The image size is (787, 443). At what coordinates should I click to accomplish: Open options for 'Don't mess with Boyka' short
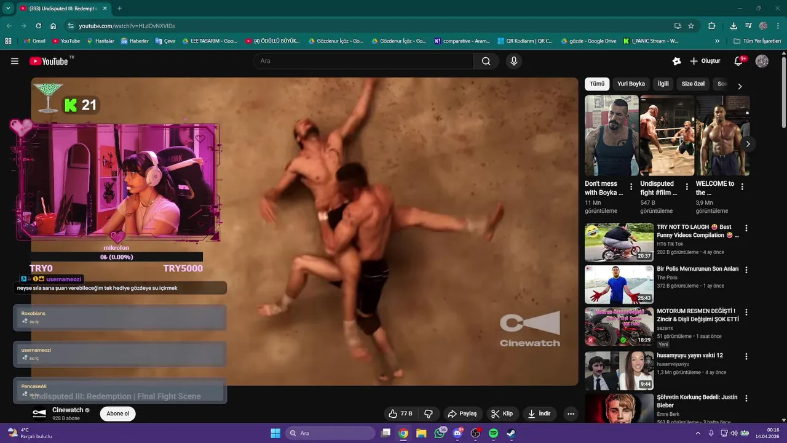coord(631,187)
